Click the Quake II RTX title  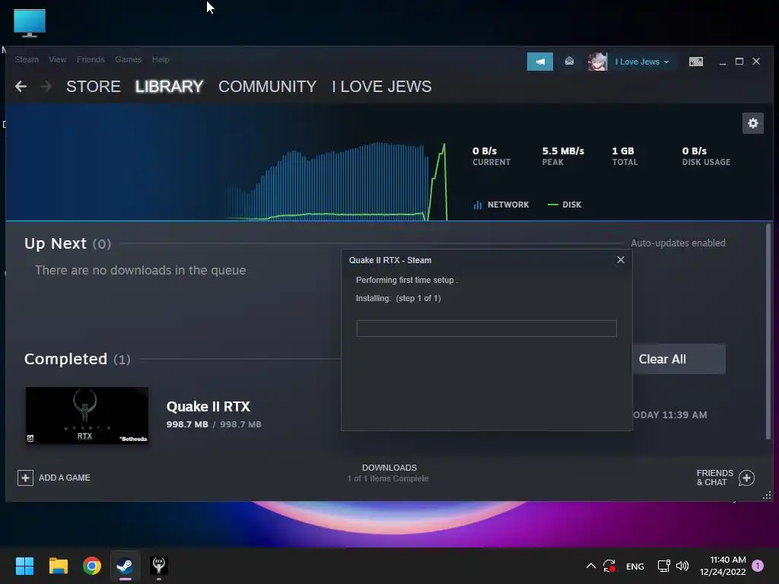[208, 407]
